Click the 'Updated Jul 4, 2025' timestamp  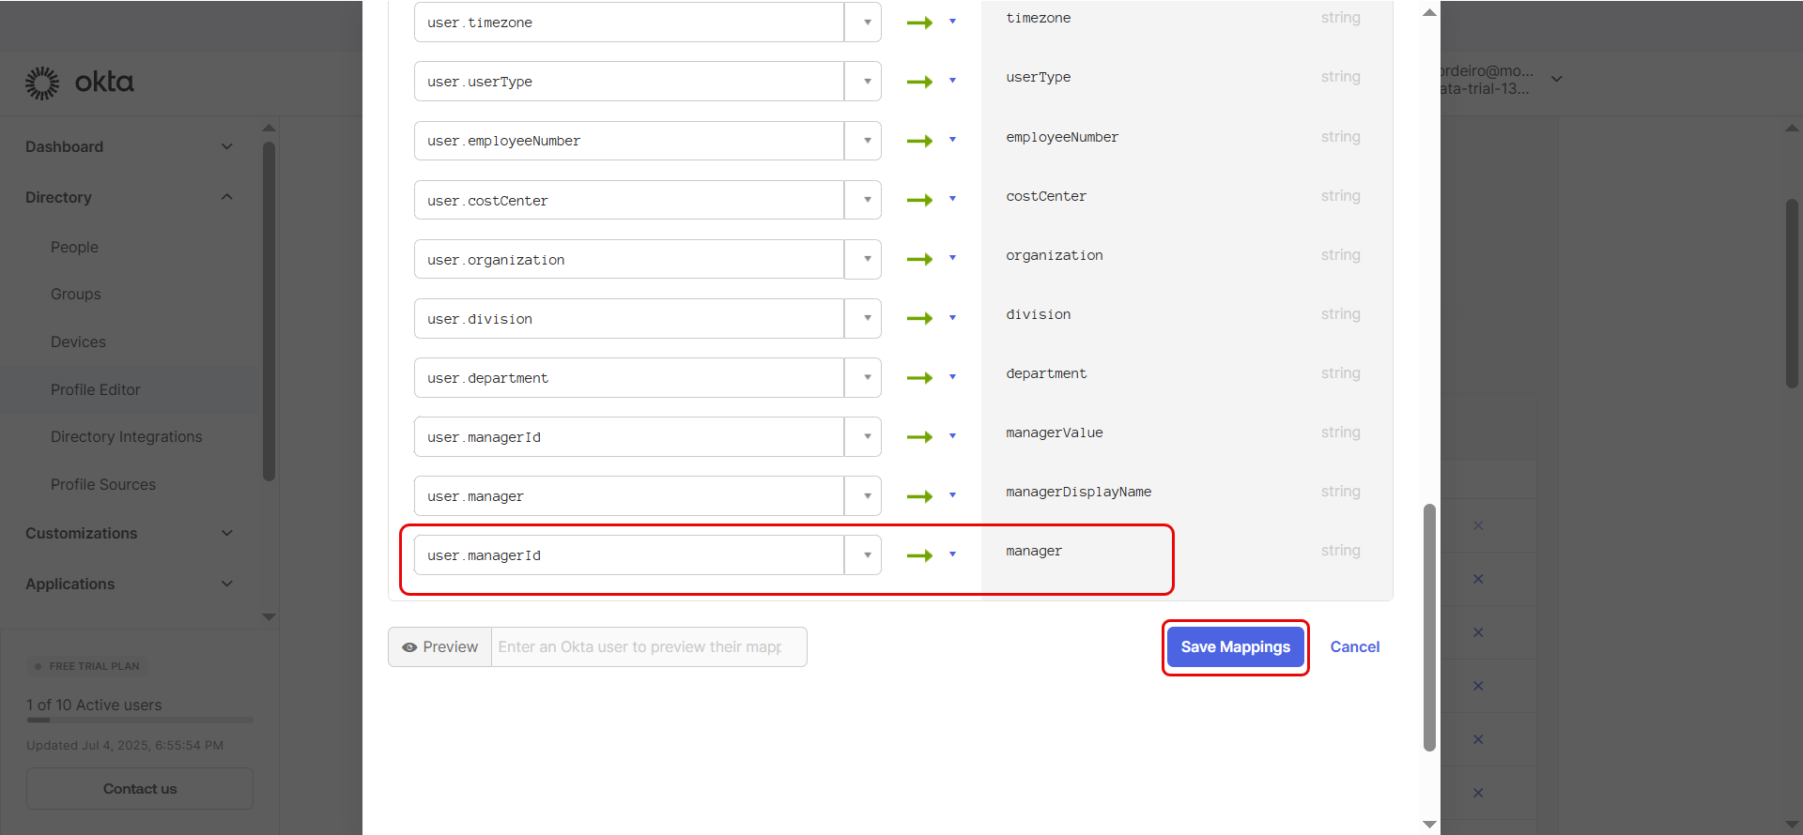pyautogui.click(x=125, y=745)
